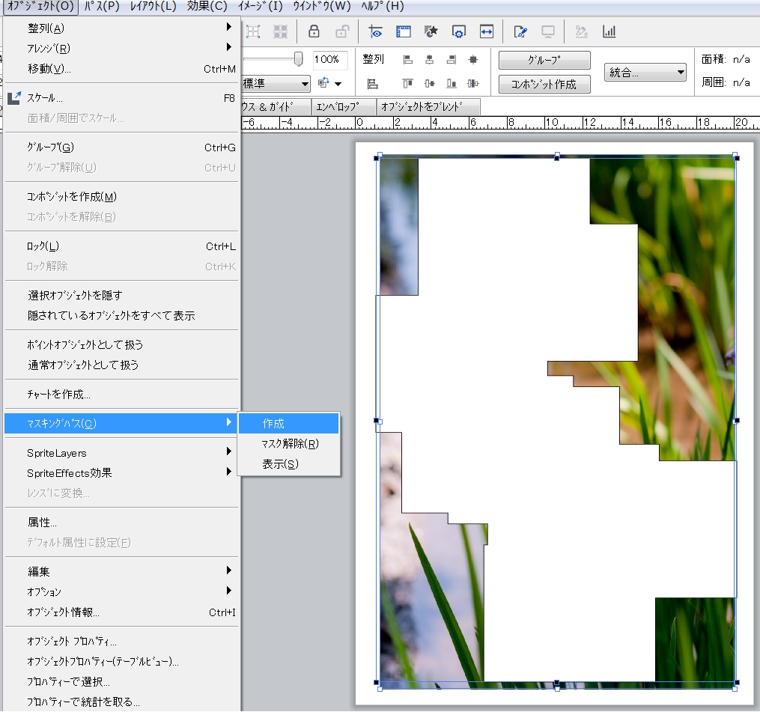Click the align top edges icon
The width and height of the screenshot is (760, 712).
pos(408,84)
